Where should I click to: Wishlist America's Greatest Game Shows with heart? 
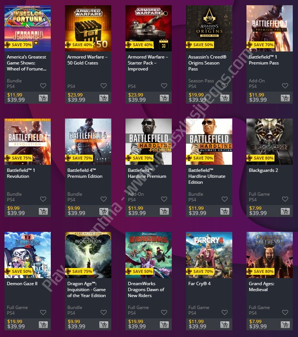point(43,86)
